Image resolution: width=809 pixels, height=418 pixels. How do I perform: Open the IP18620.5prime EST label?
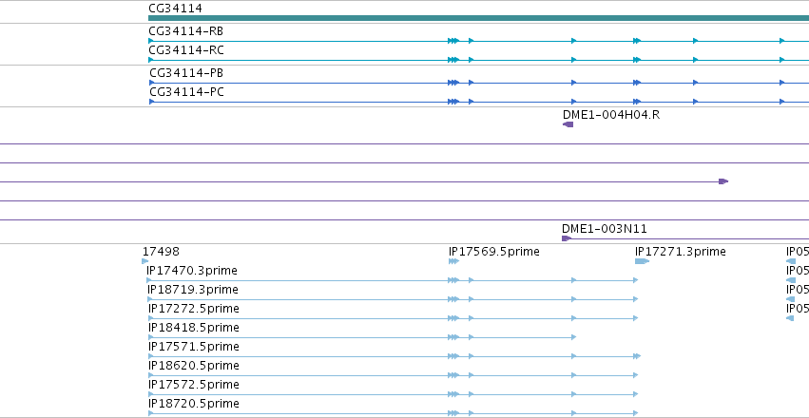(x=194, y=366)
